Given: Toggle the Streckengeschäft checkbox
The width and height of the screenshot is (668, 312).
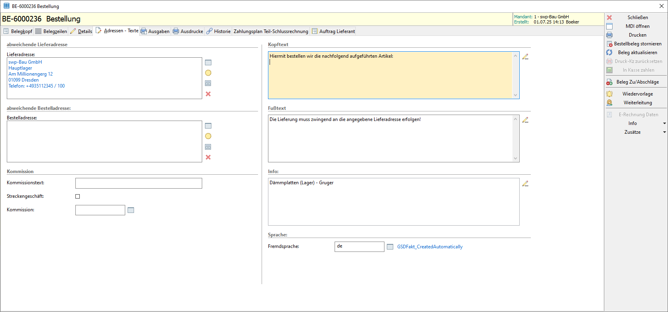Looking at the screenshot, I should (x=78, y=196).
